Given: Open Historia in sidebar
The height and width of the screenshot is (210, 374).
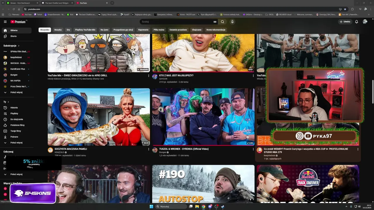Looking at the screenshot, I should tap(17, 108).
